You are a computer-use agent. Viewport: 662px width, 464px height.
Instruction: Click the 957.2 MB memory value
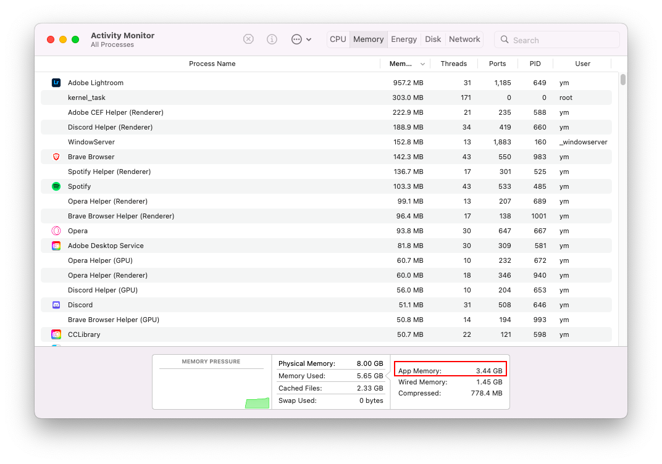tap(408, 83)
